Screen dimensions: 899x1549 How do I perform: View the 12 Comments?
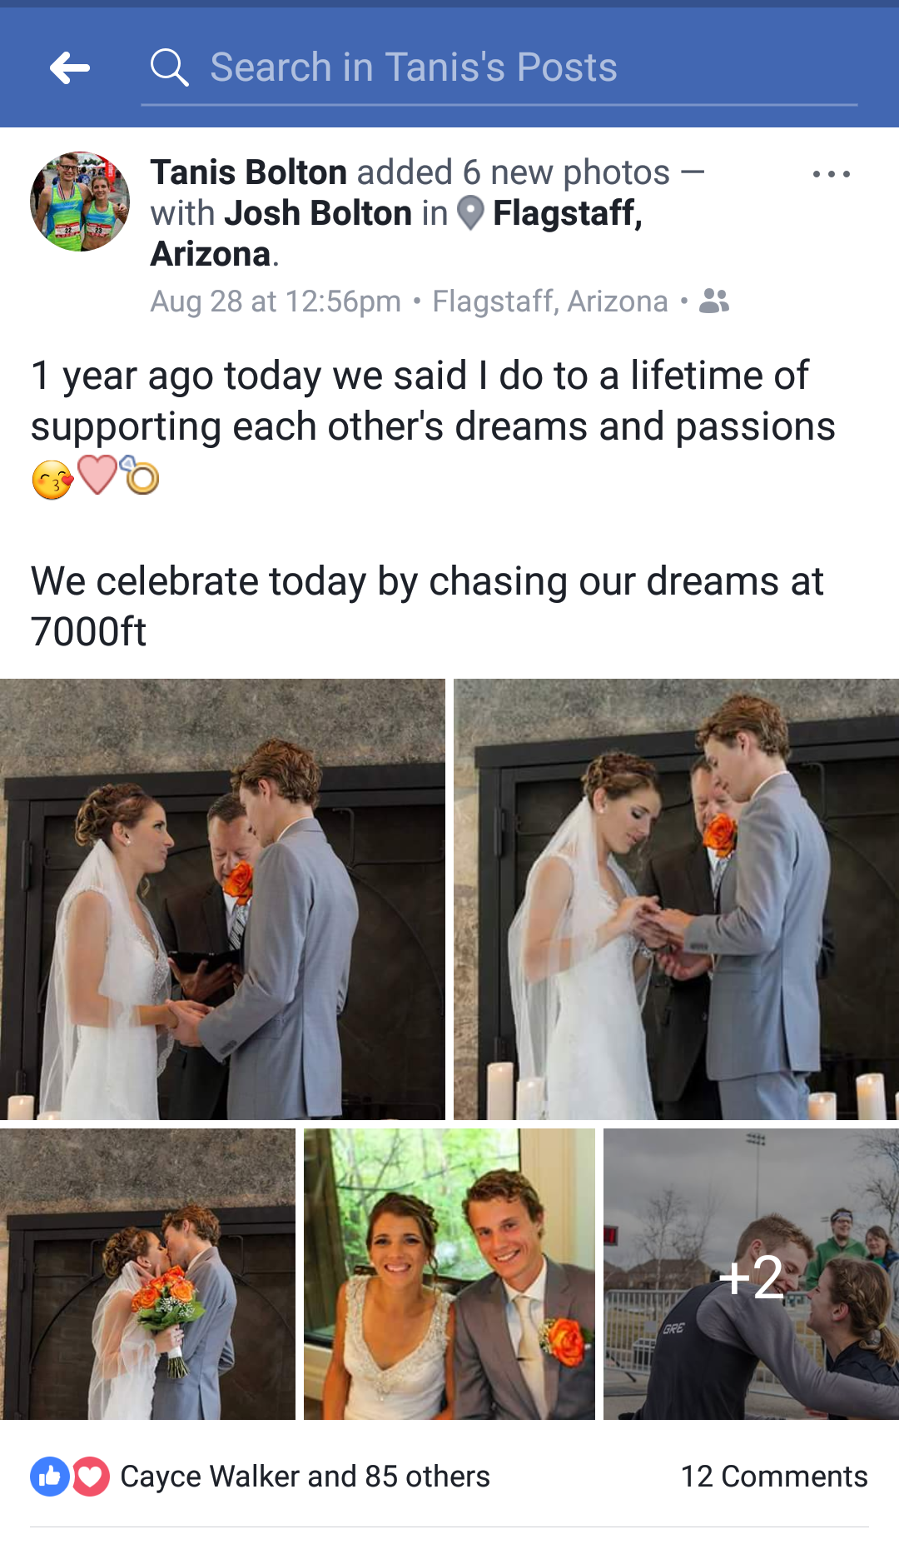pyautogui.click(x=774, y=1477)
